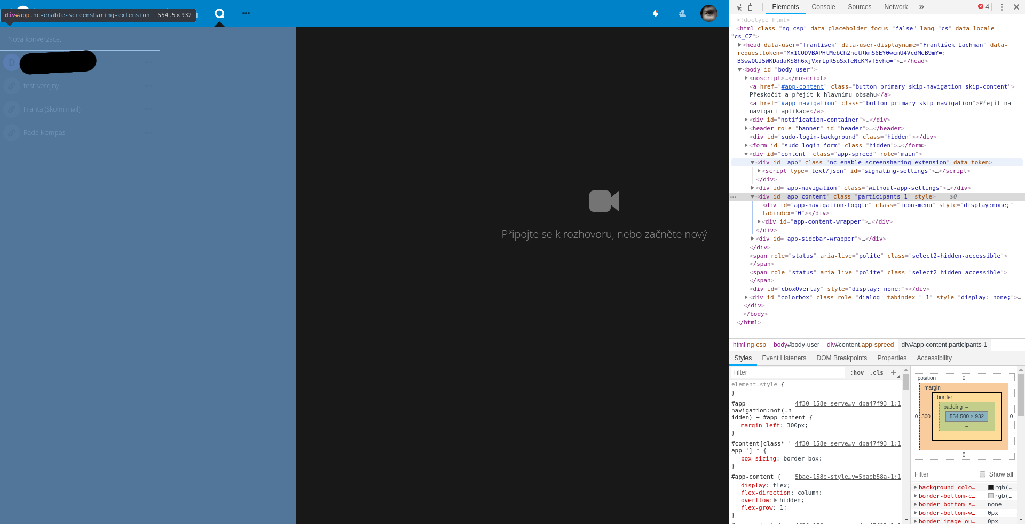Expand the notification-container div

[x=746, y=120]
